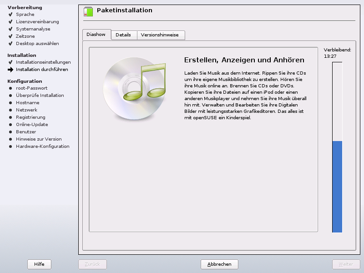364x273 pixels.
Task: Click the bullet beside root-Passwort
Action: click(x=10, y=88)
